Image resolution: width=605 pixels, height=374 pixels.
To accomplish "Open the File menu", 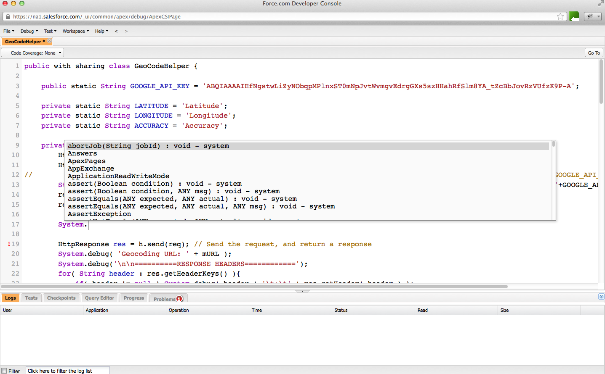I will [8, 31].
